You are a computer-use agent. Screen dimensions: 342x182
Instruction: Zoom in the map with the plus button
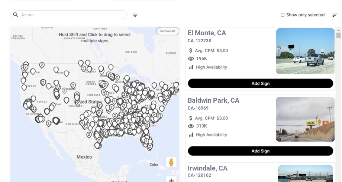[x=171, y=180]
